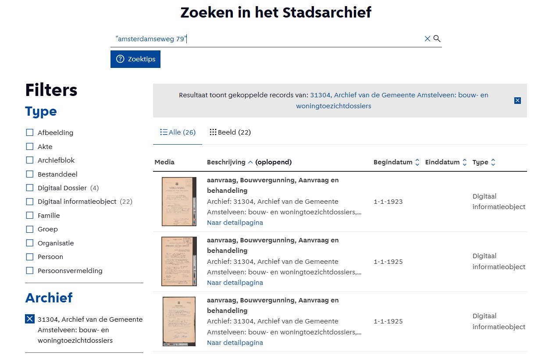Screen dimensions: 545x355
Task: Open Zoektips help button
Action: 135,59
